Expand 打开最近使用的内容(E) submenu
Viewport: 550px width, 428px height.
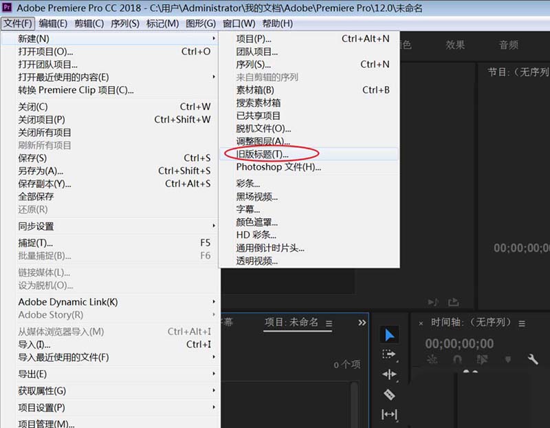point(110,77)
